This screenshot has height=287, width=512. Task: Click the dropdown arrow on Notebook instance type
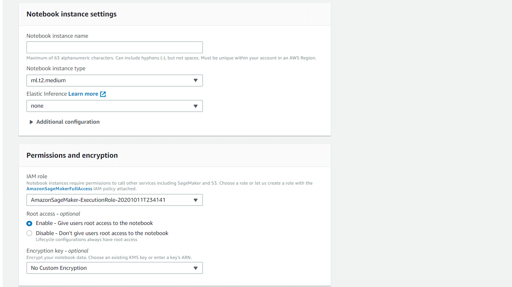click(x=195, y=80)
